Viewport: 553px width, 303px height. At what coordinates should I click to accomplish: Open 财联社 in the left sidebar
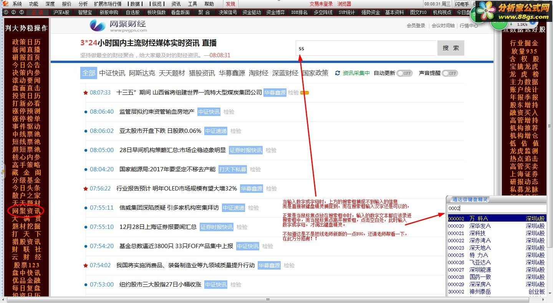(x=26, y=249)
